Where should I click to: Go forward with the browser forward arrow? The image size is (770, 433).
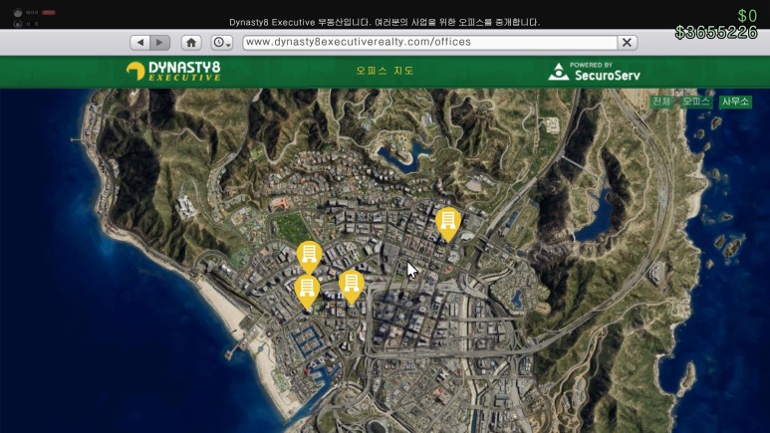[x=160, y=42]
